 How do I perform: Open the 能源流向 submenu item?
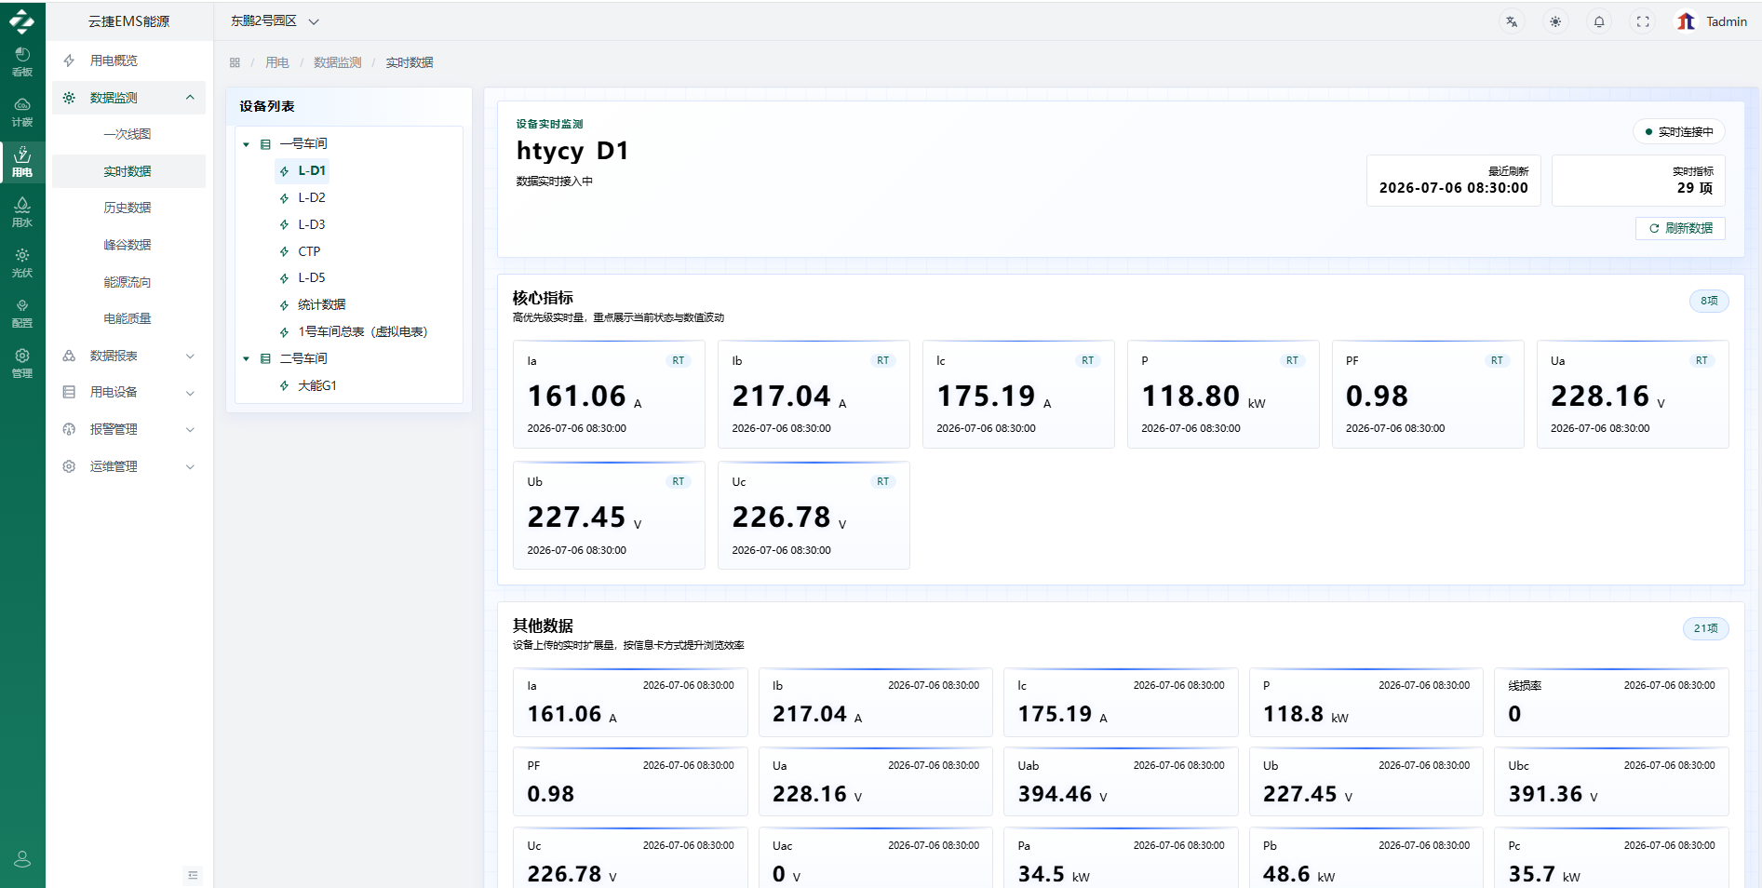(128, 282)
